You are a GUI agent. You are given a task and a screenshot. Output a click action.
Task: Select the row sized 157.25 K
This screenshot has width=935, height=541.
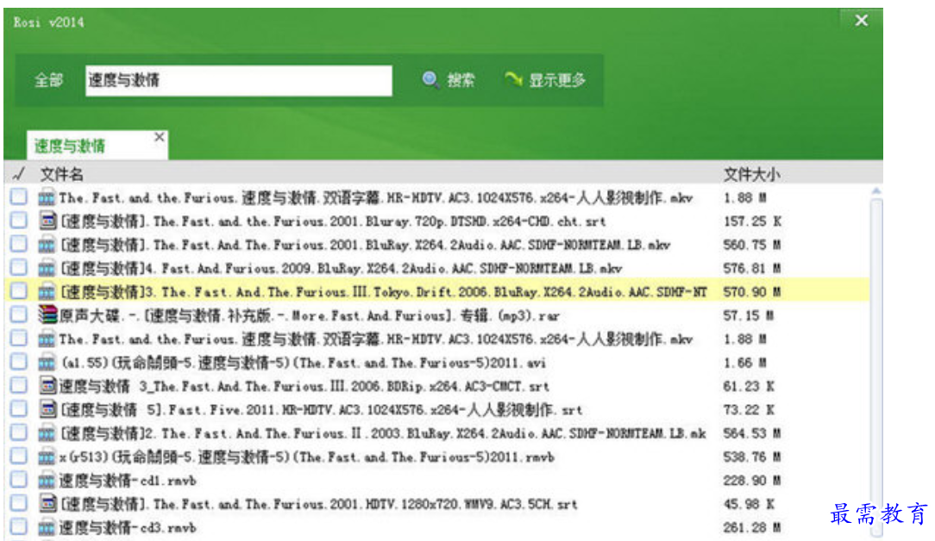click(438, 221)
